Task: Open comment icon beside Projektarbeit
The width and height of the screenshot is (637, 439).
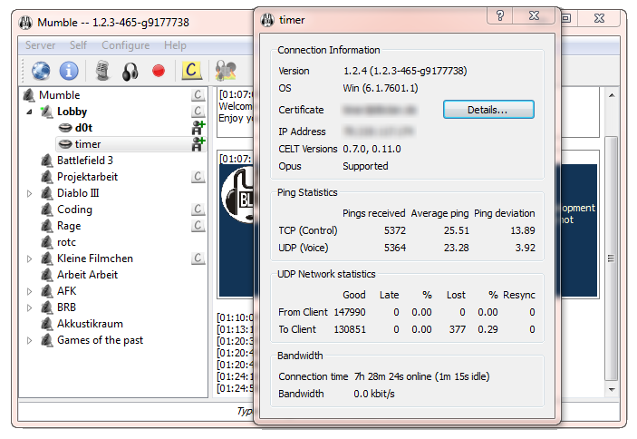Action: [198, 176]
